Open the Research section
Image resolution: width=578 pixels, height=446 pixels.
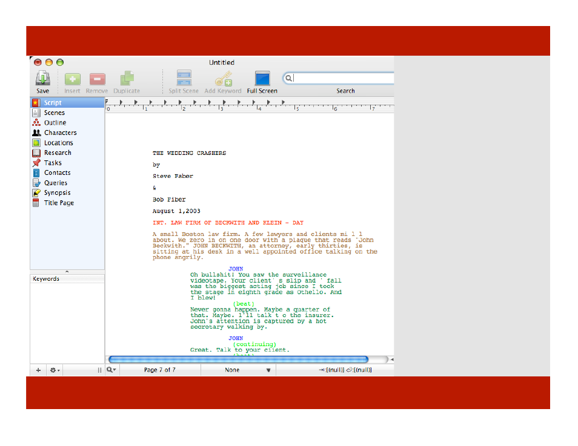pyautogui.click(x=67, y=152)
